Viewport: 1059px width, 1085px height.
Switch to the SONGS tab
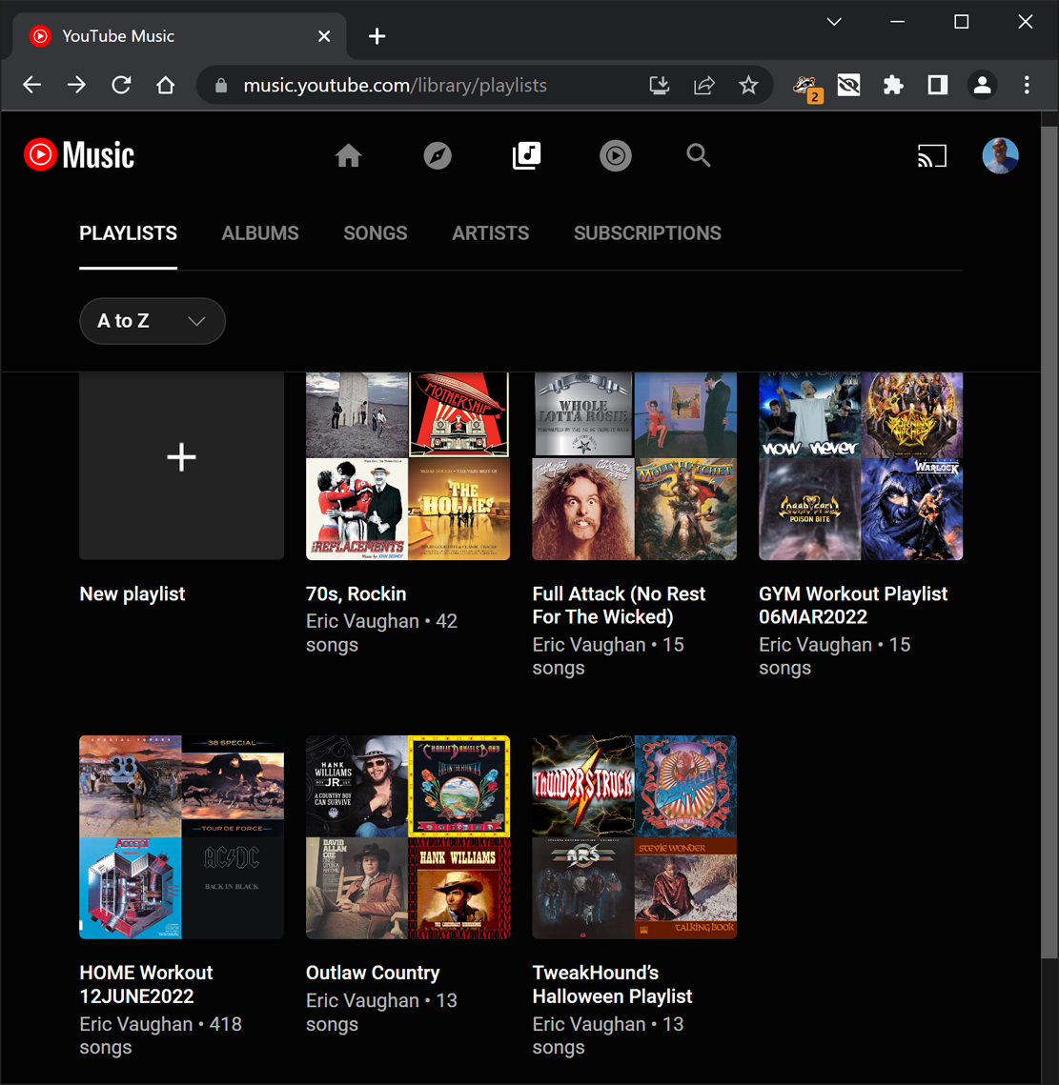376,233
